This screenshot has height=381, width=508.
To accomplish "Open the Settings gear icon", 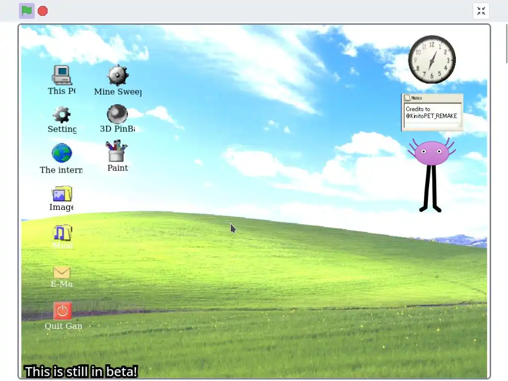I will [x=62, y=114].
